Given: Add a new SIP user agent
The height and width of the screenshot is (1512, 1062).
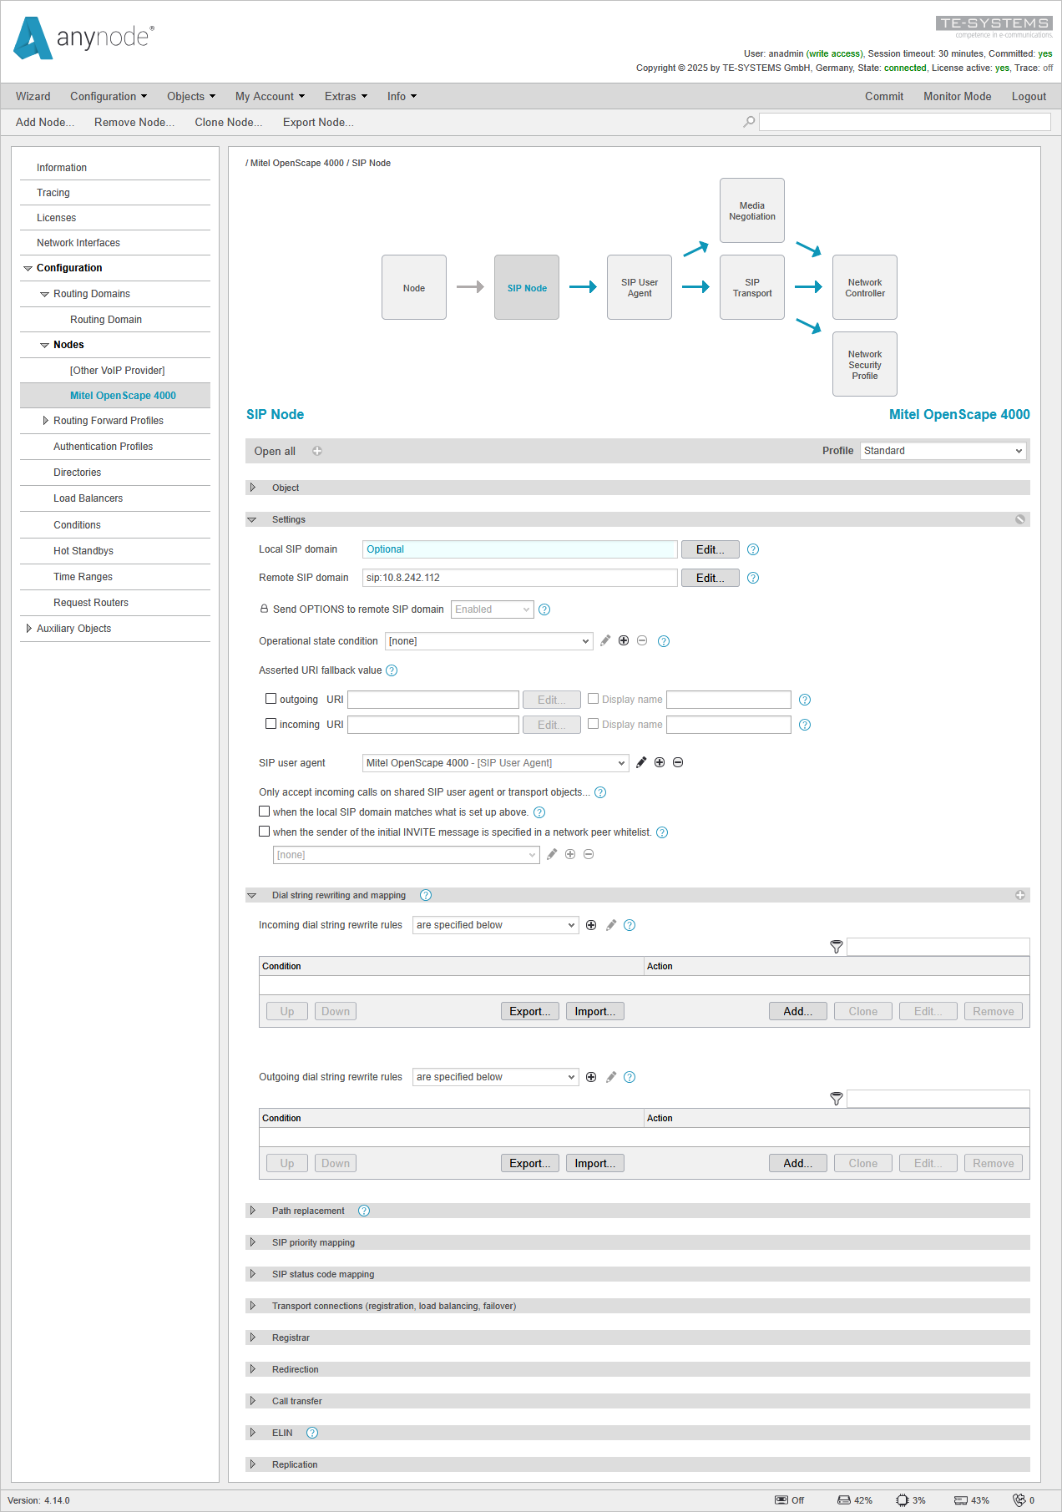Looking at the screenshot, I should coord(660,762).
